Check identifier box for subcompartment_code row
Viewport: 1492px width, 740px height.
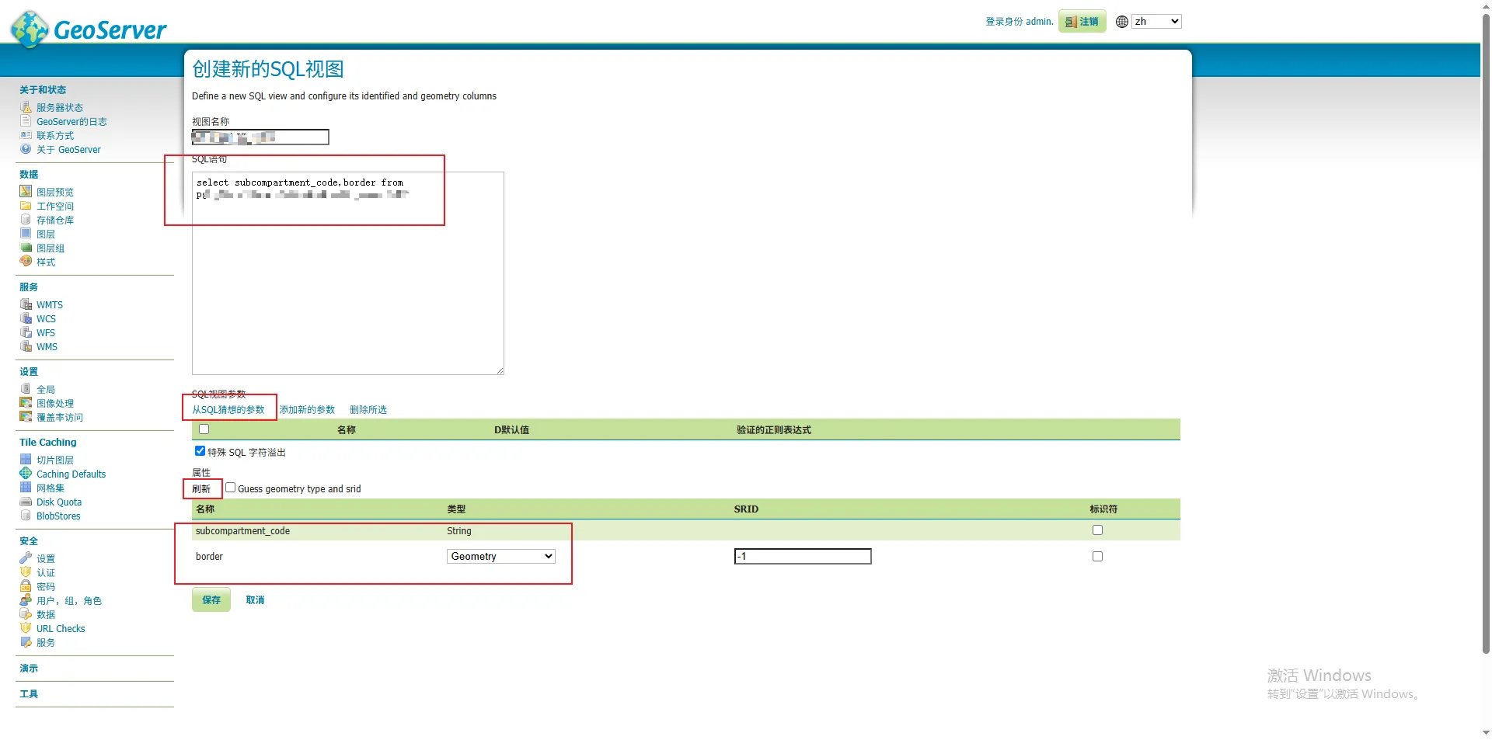pos(1097,530)
